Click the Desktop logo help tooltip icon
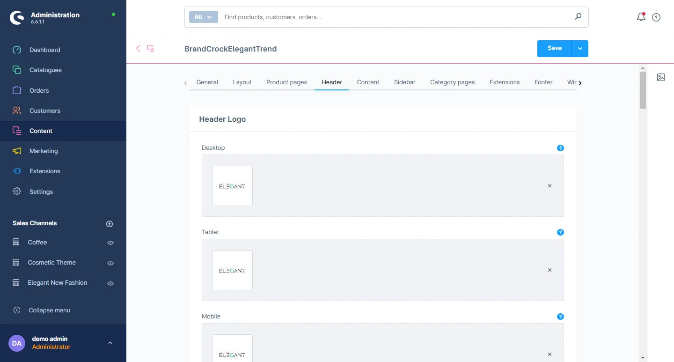This screenshot has width=674, height=362. tap(560, 148)
